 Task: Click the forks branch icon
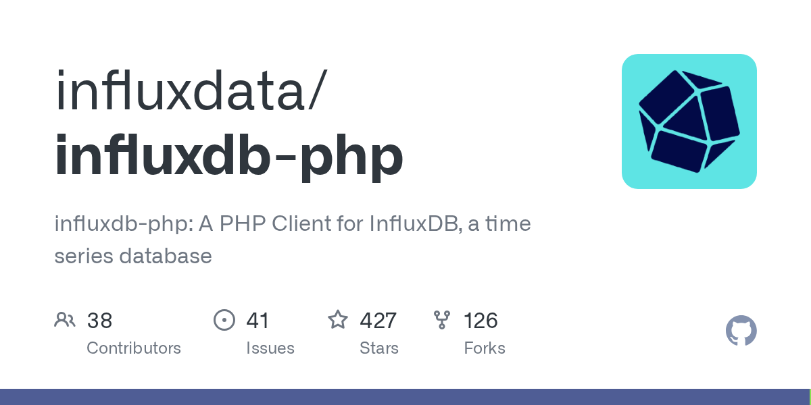pos(442,320)
